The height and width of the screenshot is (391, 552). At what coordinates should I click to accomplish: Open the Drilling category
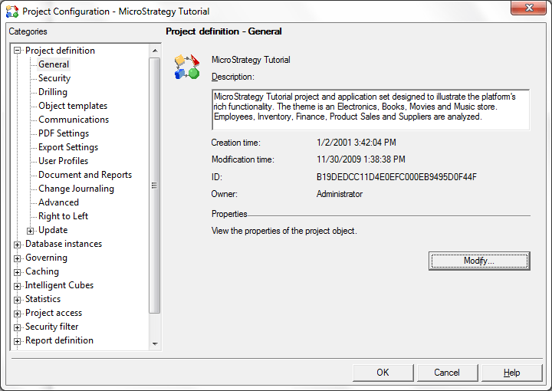53,92
